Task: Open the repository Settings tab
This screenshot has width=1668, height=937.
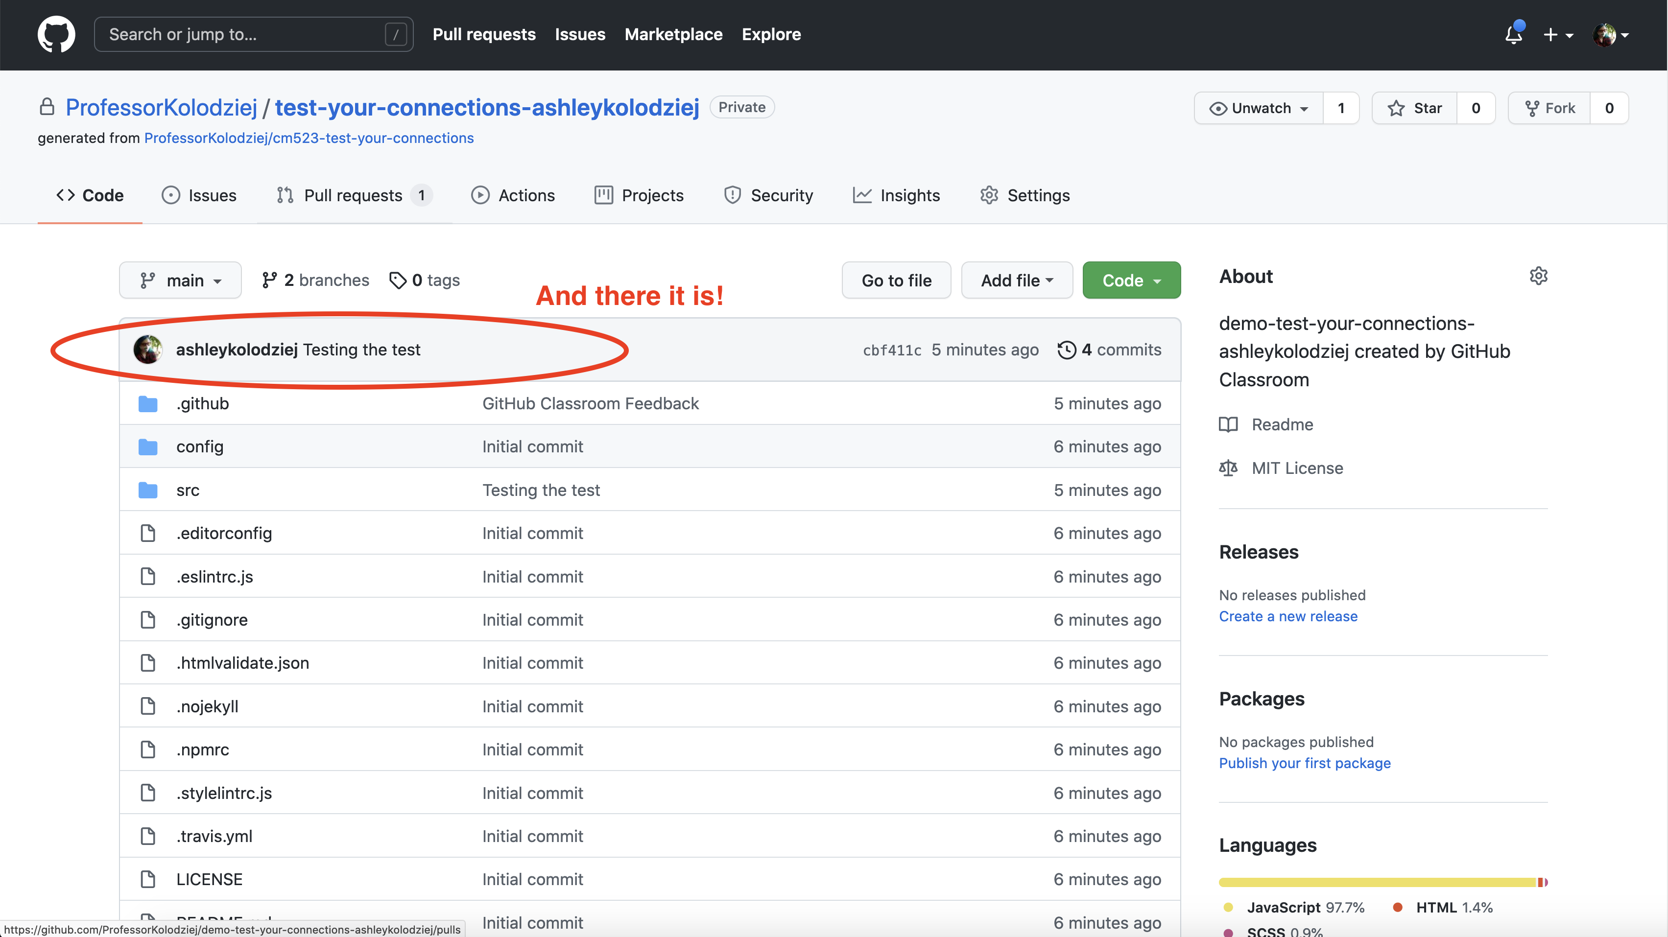Action: tap(1025, 195)
